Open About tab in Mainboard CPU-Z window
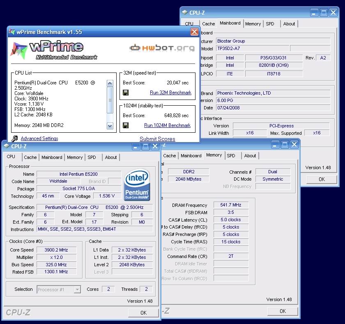Image resolution: width=345 pixels, height=324 pixels. pyautogui.click(x=289, y=24)
